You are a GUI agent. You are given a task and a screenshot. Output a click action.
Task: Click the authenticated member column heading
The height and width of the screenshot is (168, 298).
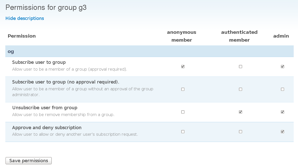coord(239,36)
